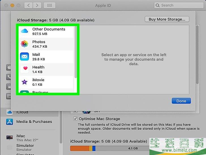This screenshot has height=155, width=206.
Task: Toggle Optimise Mac Storage checkbox
Action: tap(75, 119)
